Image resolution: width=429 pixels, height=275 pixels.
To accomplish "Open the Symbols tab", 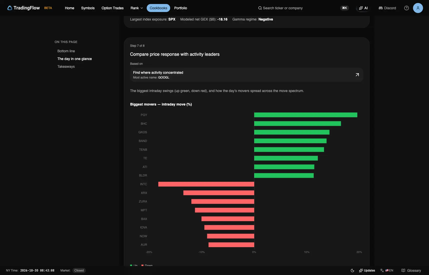I will [x=88, y=8].
